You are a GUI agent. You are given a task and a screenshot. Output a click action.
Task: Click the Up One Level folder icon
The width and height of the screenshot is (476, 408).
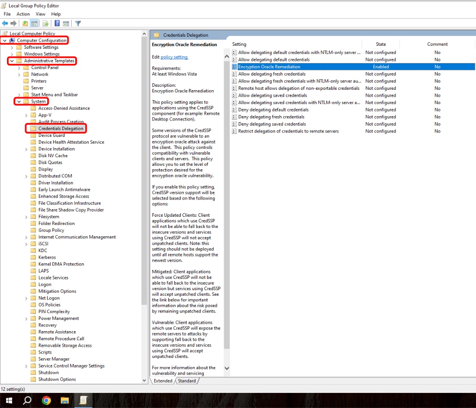[25, 23]
